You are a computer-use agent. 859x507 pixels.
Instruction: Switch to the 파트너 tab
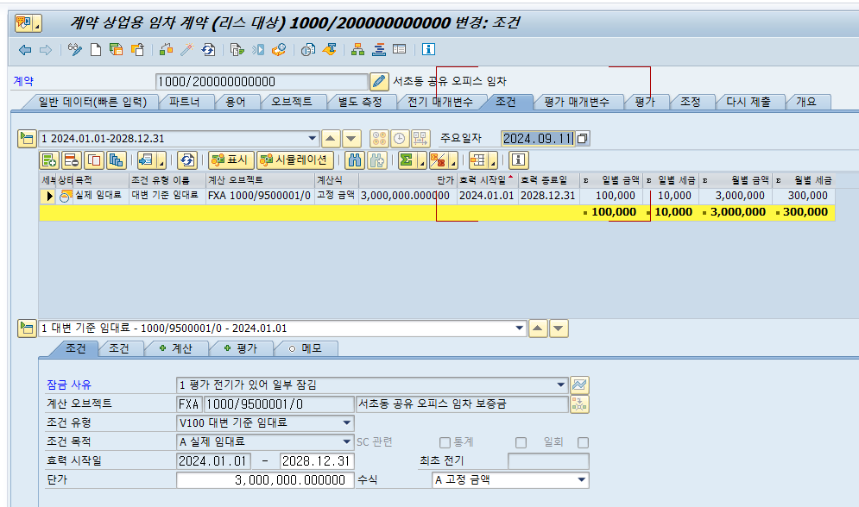pos(185,102)
